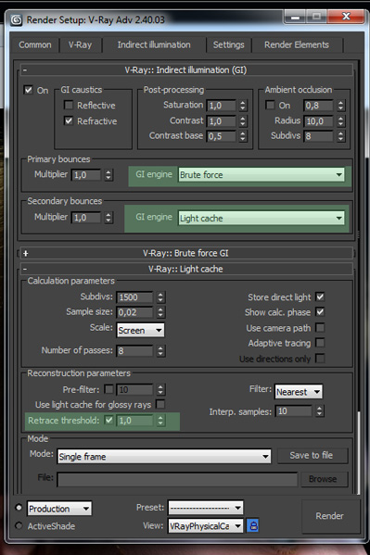Uncheck Refractive GI caustics
Image resolution: width=370 pixels, height=555 pixels.
pyautogui.click(x=69, y=121)
